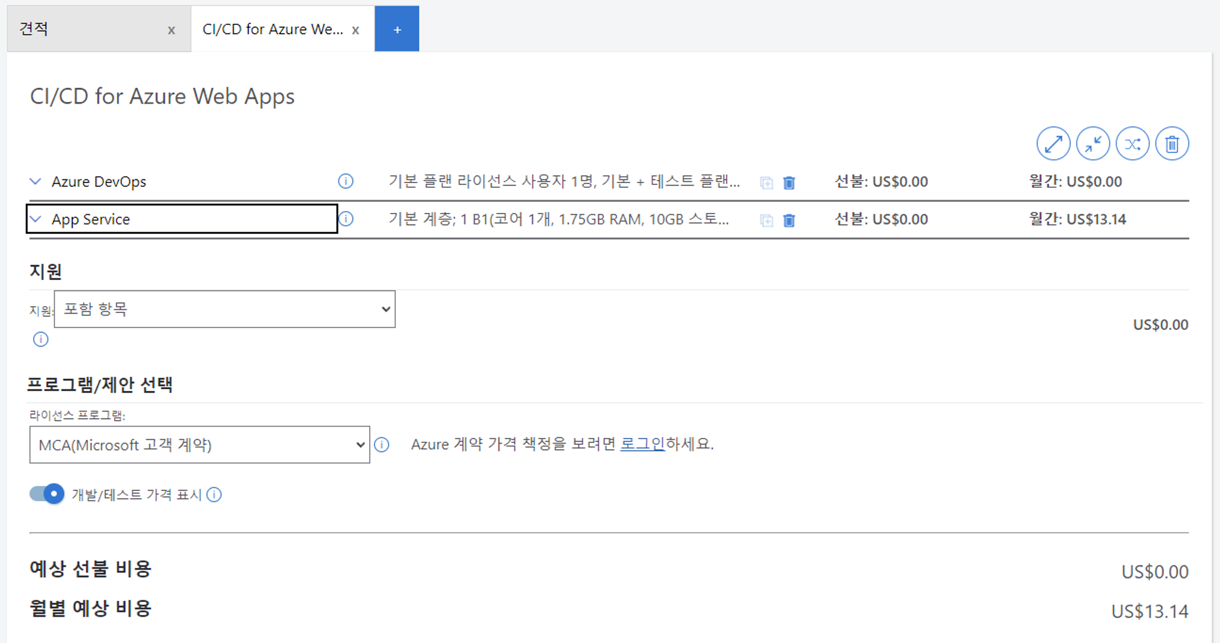This screenshot has height=643, width=1220.
Task: Open the 지원 포함 항목 dropdown
Action: (x=224, y=309)
